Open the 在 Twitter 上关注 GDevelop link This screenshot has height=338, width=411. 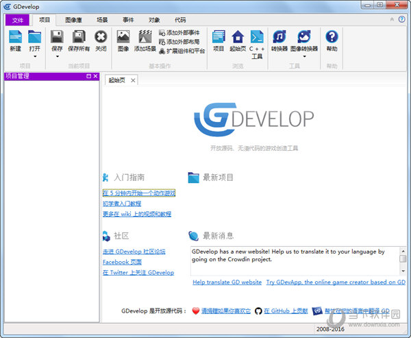click(x=138, y=273)
